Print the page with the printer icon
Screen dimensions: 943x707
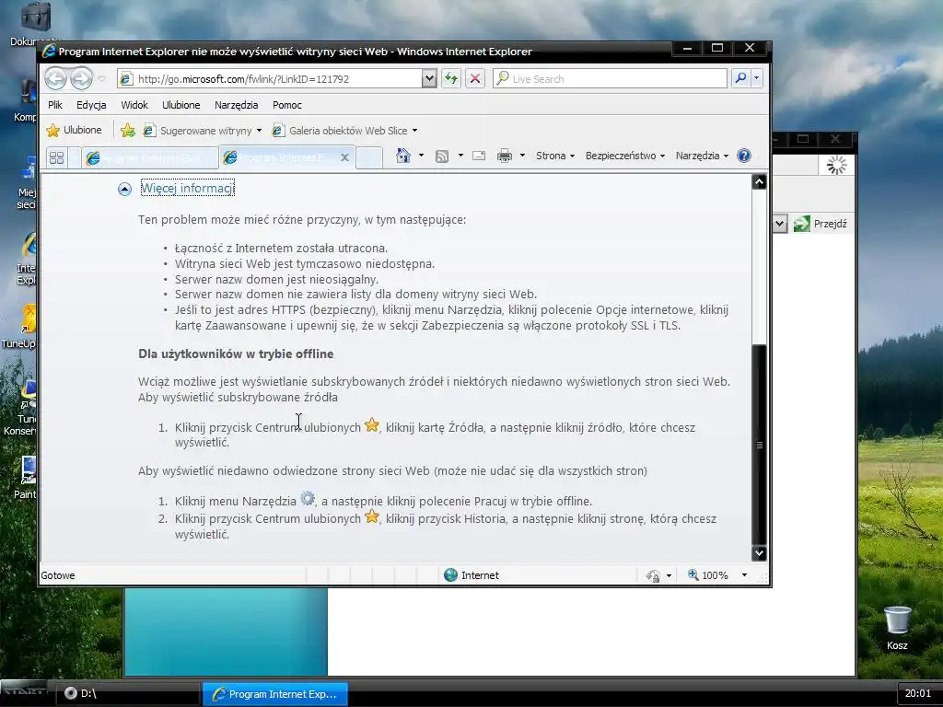(505, 156)
